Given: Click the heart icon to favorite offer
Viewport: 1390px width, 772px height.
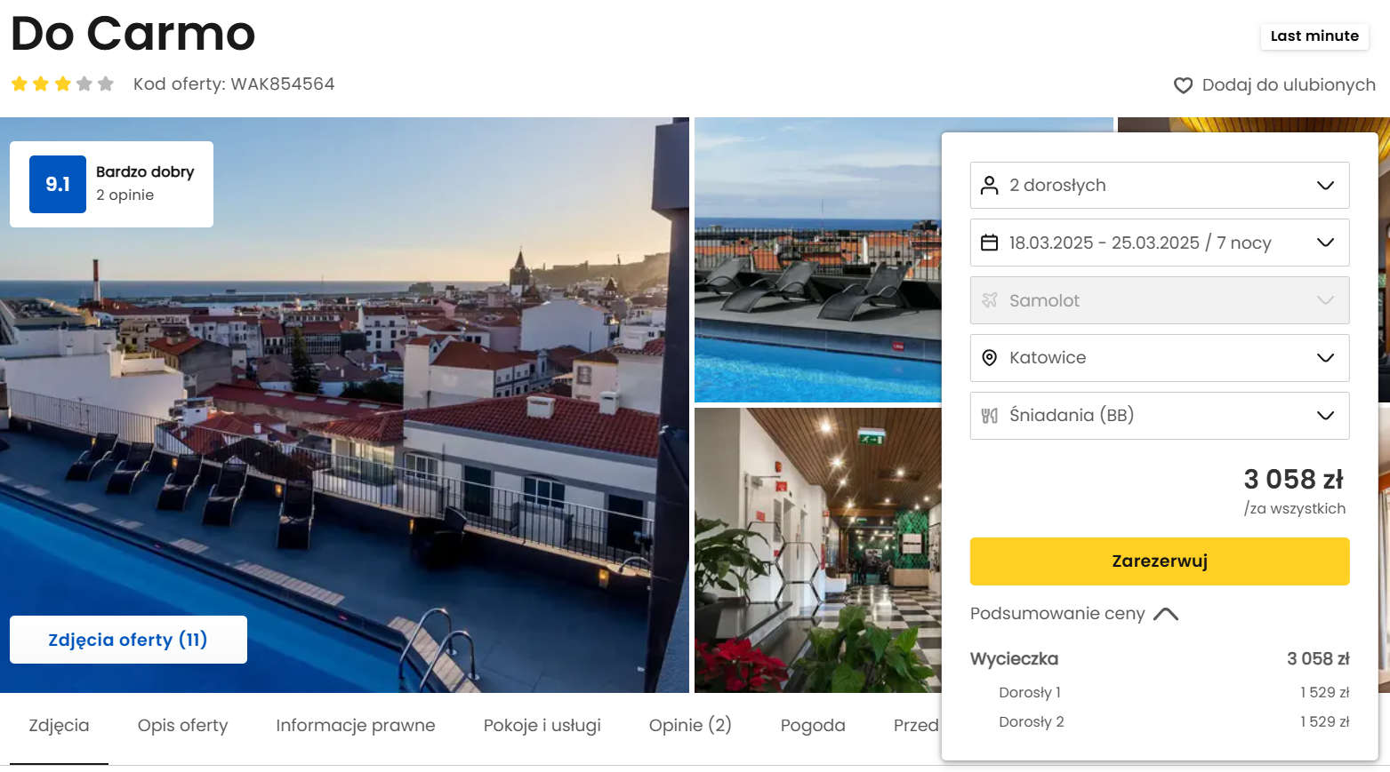Looking at the screenshot, I should pos(1183,85).
